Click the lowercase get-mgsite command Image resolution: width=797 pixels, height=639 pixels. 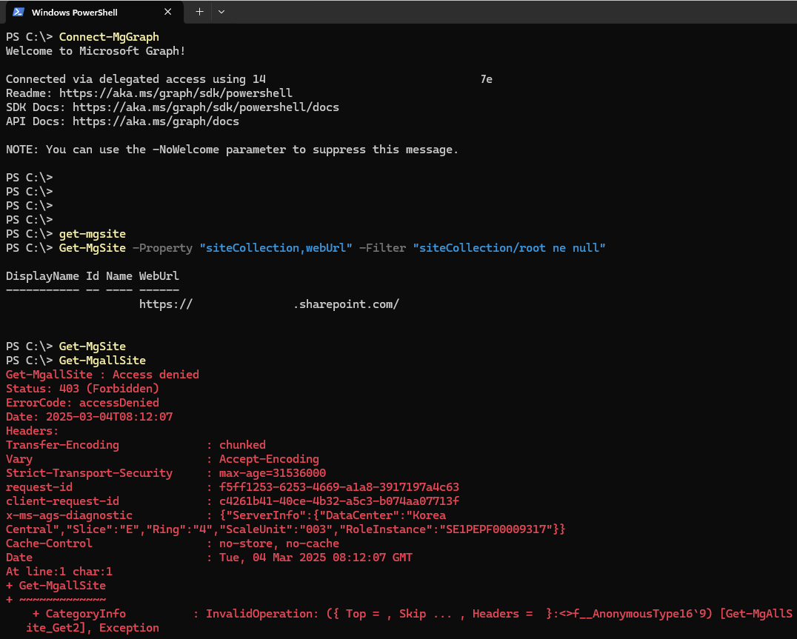pyautogui.click(x=93, y=234)
